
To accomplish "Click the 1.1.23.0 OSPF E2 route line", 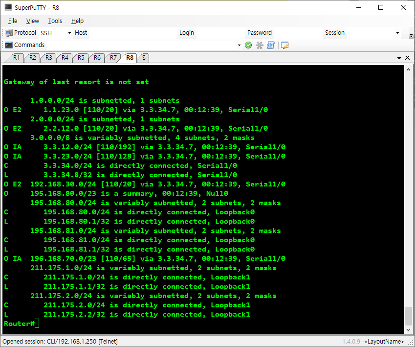I will point(136,110).
